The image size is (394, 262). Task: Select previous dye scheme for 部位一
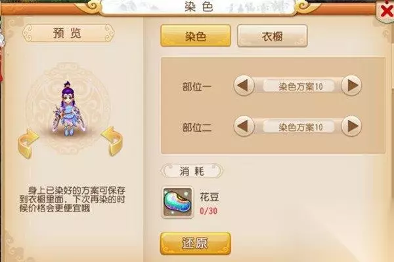pyautogui.click(x=244, y=86)
